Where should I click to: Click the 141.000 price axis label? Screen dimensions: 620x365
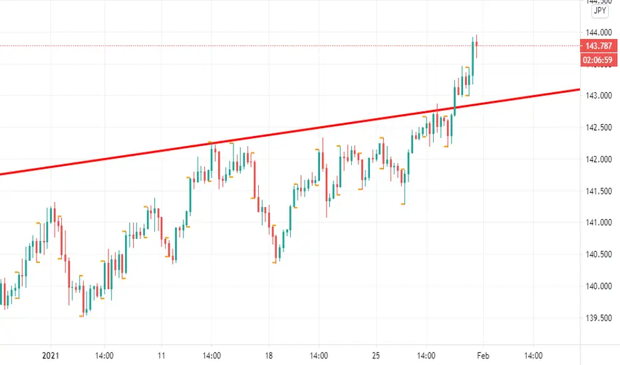[599, 222]
